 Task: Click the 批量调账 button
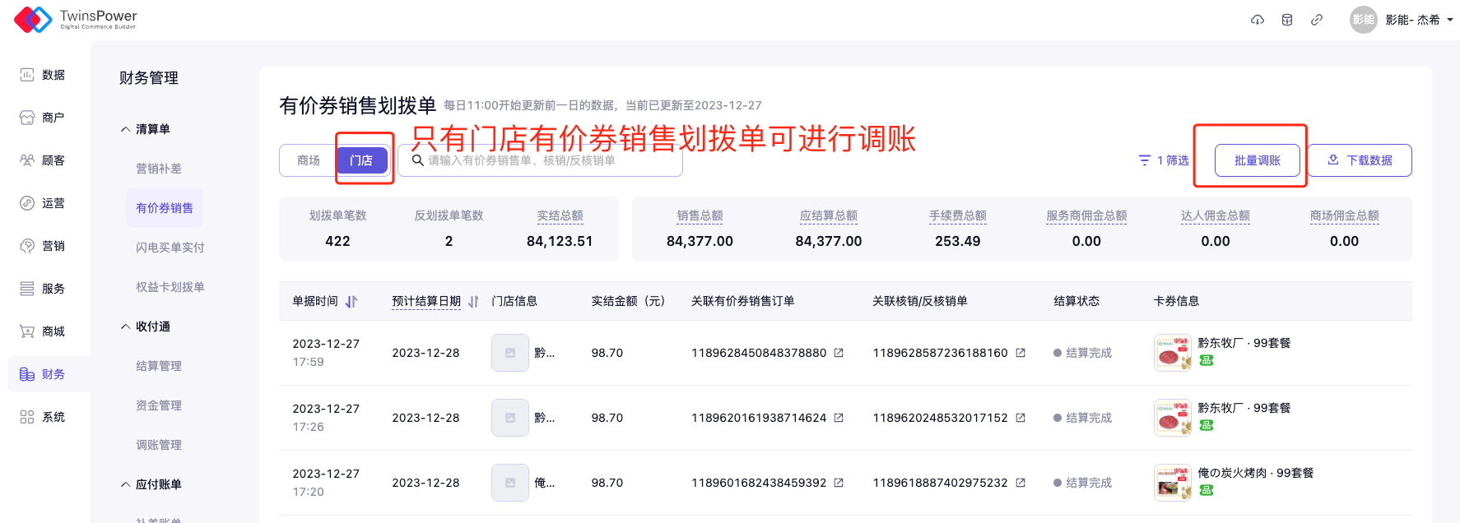(1257, 160)
